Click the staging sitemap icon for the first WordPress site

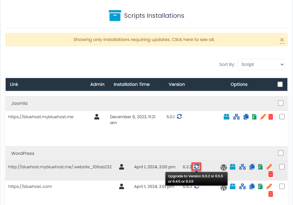(x=242, y=167)
